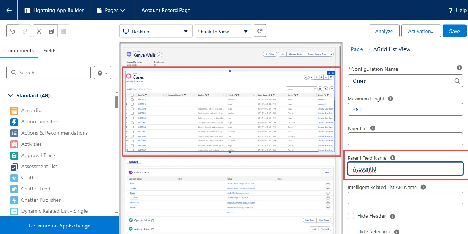The height and width of the screenshot is (234, 468).
Task: Undo the last change
Action: point(12,31)
